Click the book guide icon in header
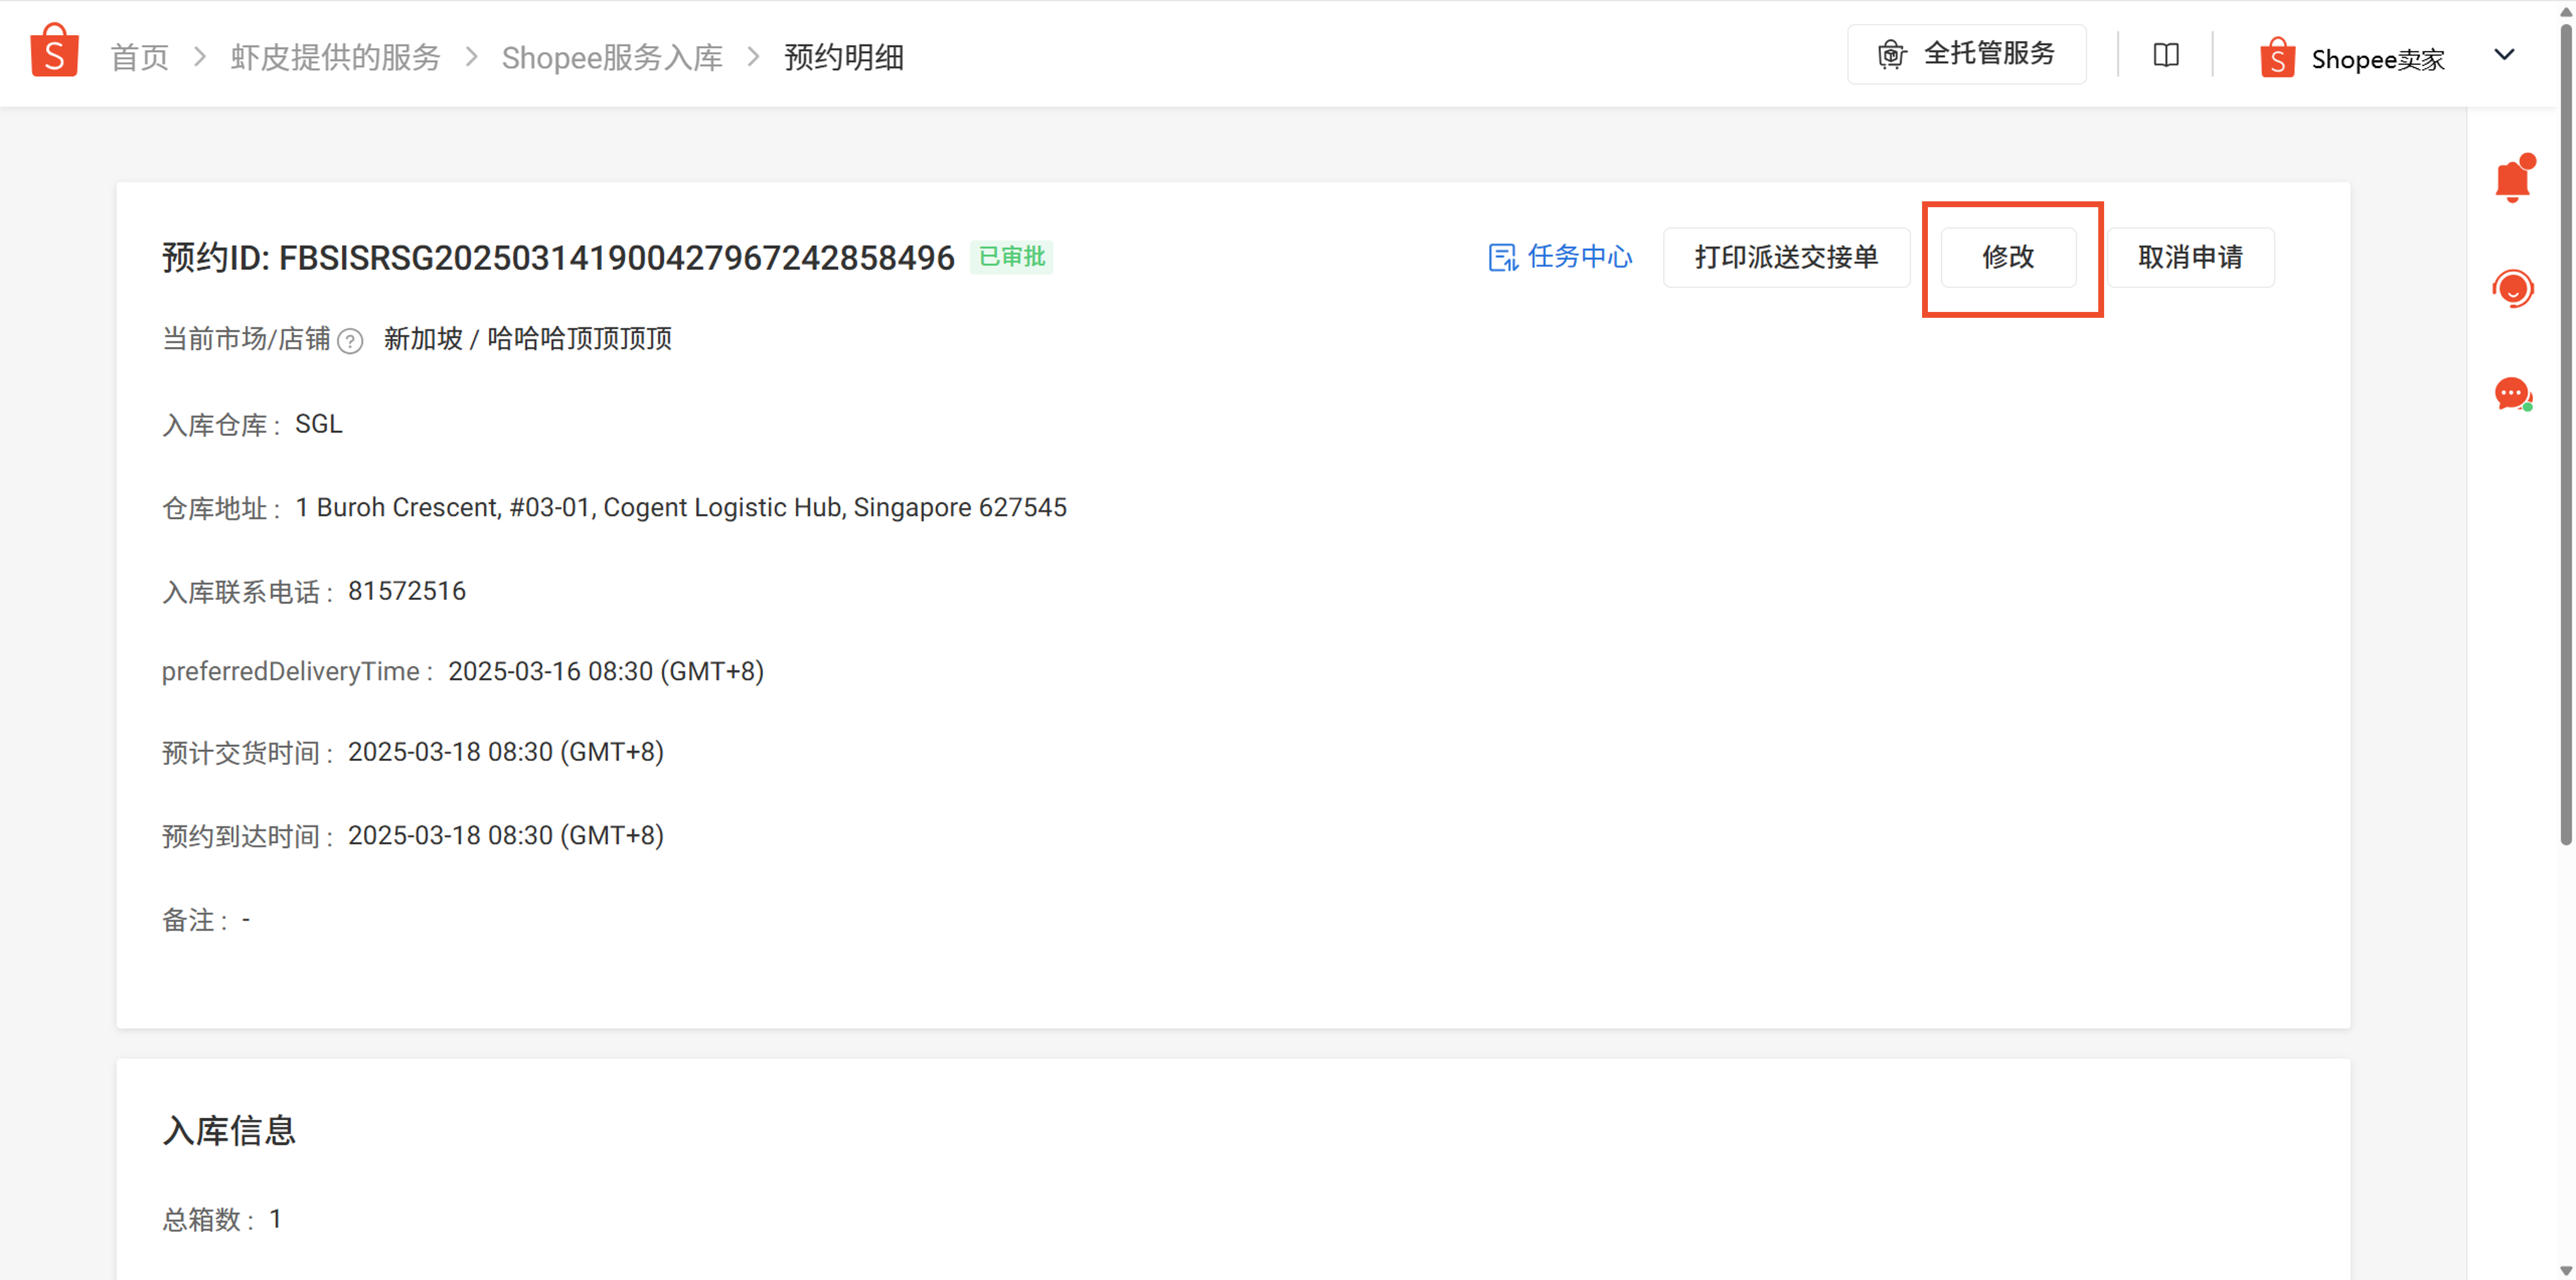 pos(2165,55)
